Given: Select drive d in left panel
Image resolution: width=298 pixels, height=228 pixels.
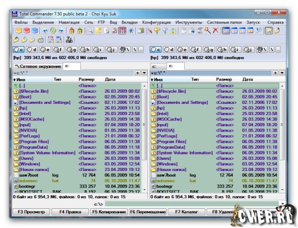Looking at the screenshot, I should (x=32, y=50).
